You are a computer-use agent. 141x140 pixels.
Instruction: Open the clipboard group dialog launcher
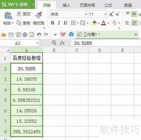[x=44, y=28]
